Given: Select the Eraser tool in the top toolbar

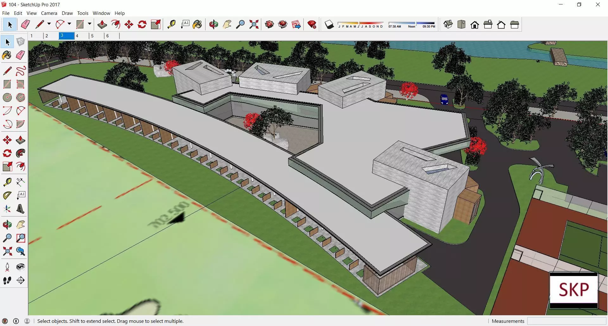Looking at the screenshot, I should click(x=25, y=24).
